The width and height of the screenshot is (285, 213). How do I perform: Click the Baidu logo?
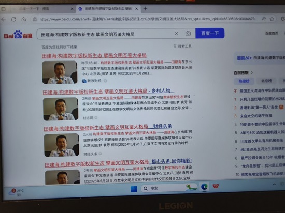pyautogui.click(x=18, y=35)
